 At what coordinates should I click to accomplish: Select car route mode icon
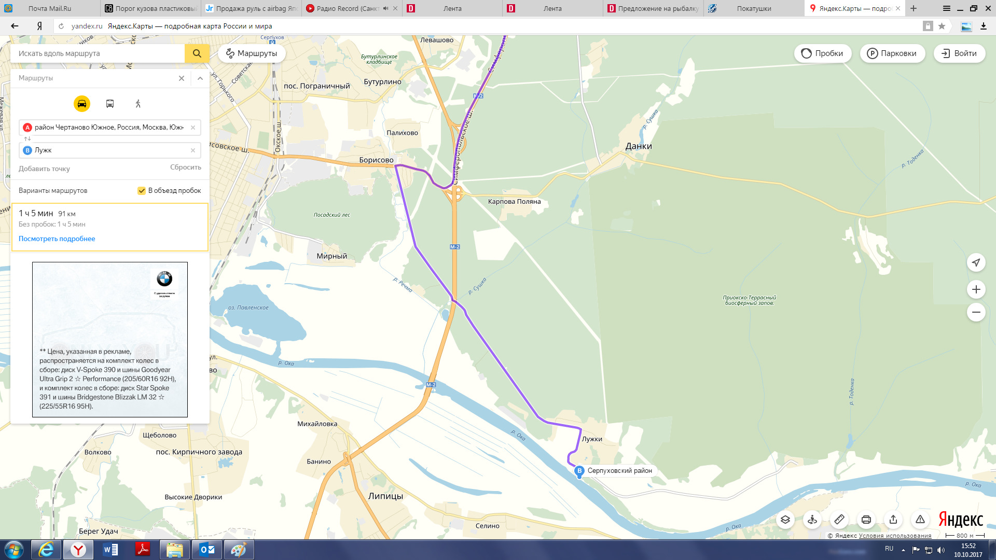(82, 104)
